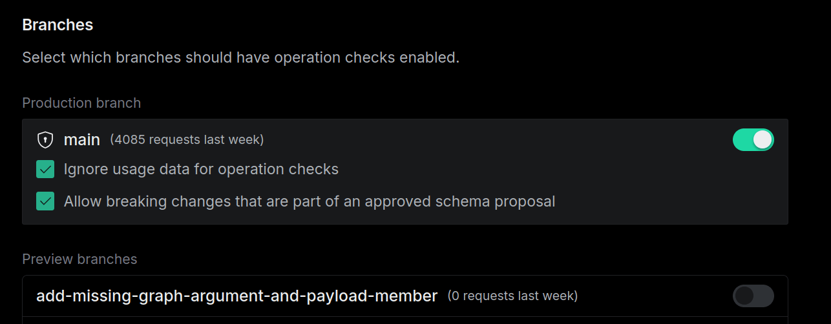Click the '0 requests last week' text

(512, 296)
